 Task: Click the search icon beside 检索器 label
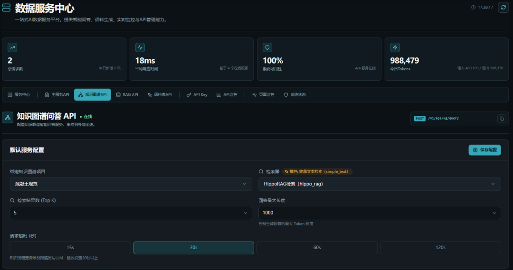(261, 172)
